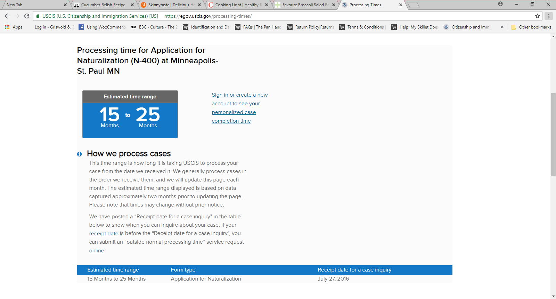
Task: Open a new browser tab
Action: click(414, 5)
